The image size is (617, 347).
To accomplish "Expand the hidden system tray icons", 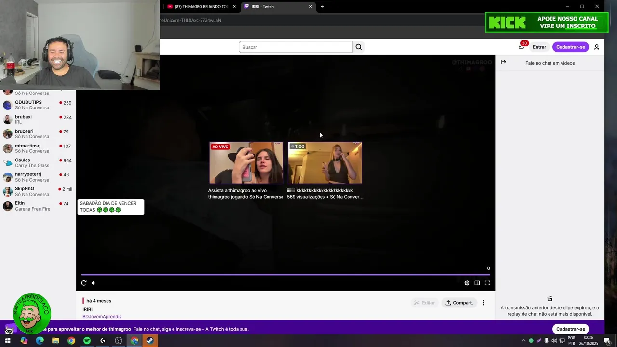I will (x=523, y=341).
